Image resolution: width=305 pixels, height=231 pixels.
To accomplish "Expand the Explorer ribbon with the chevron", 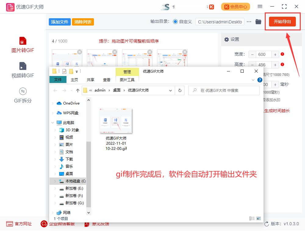I will tap(253, 80).
